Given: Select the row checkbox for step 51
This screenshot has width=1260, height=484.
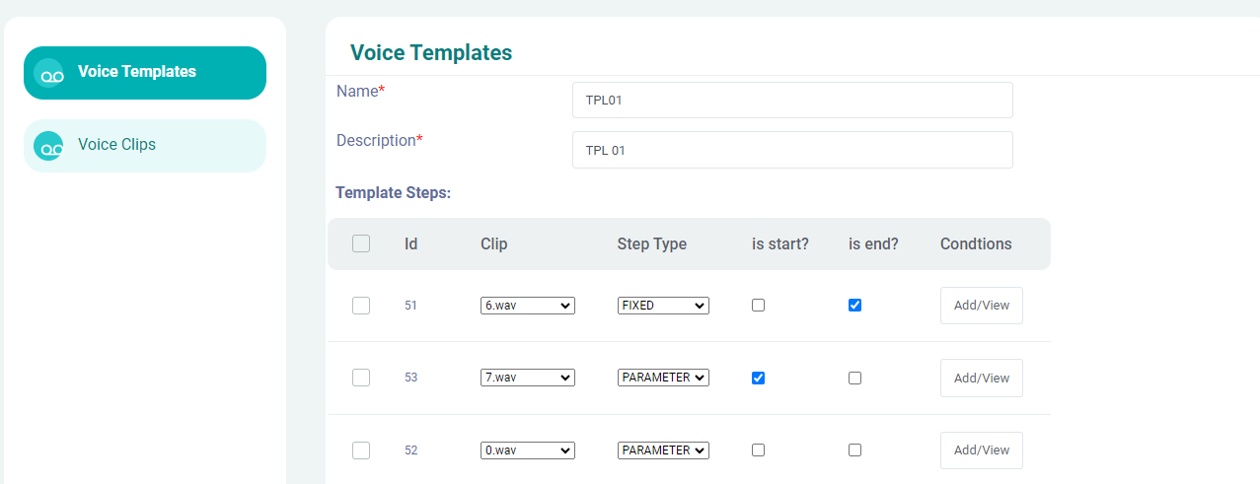Looking at the screenshot, I should click(361, 306).
